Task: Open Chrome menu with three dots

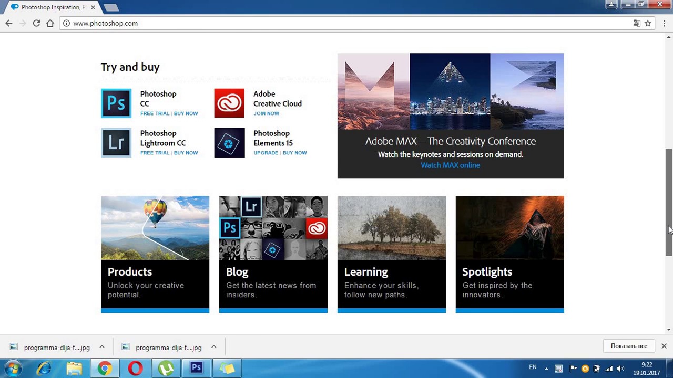Action: (665, 23)
